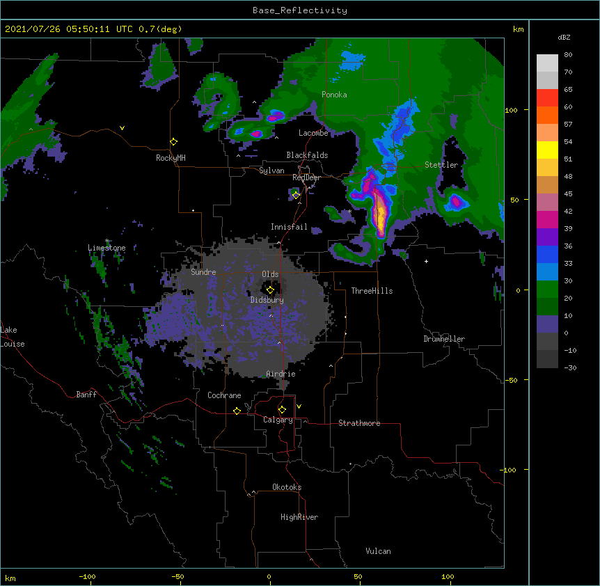Click the Didsbury city label
Image resolution: width=600 pixels, height=586 pixels.
tap(267, 300)
